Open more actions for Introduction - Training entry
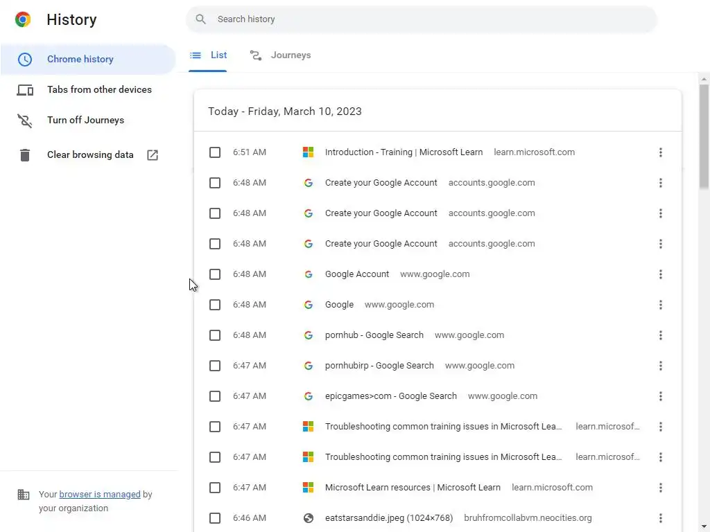710x532 pixels. (x=660, y=152)
